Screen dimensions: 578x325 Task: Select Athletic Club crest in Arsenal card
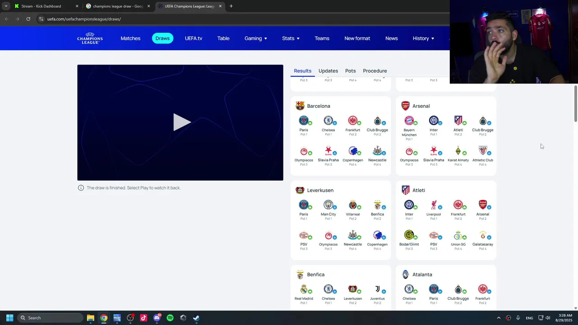click(482, 151)
